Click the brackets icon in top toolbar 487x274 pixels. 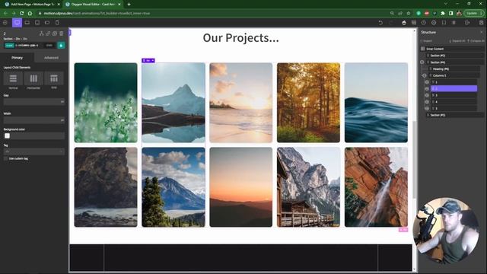[444, 23]
